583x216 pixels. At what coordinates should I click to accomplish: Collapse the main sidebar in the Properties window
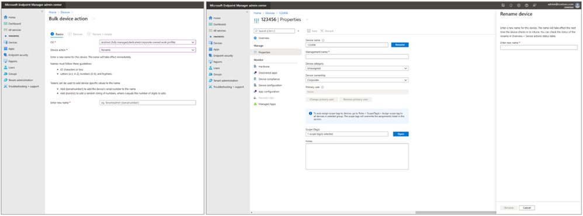coord(247,12)
